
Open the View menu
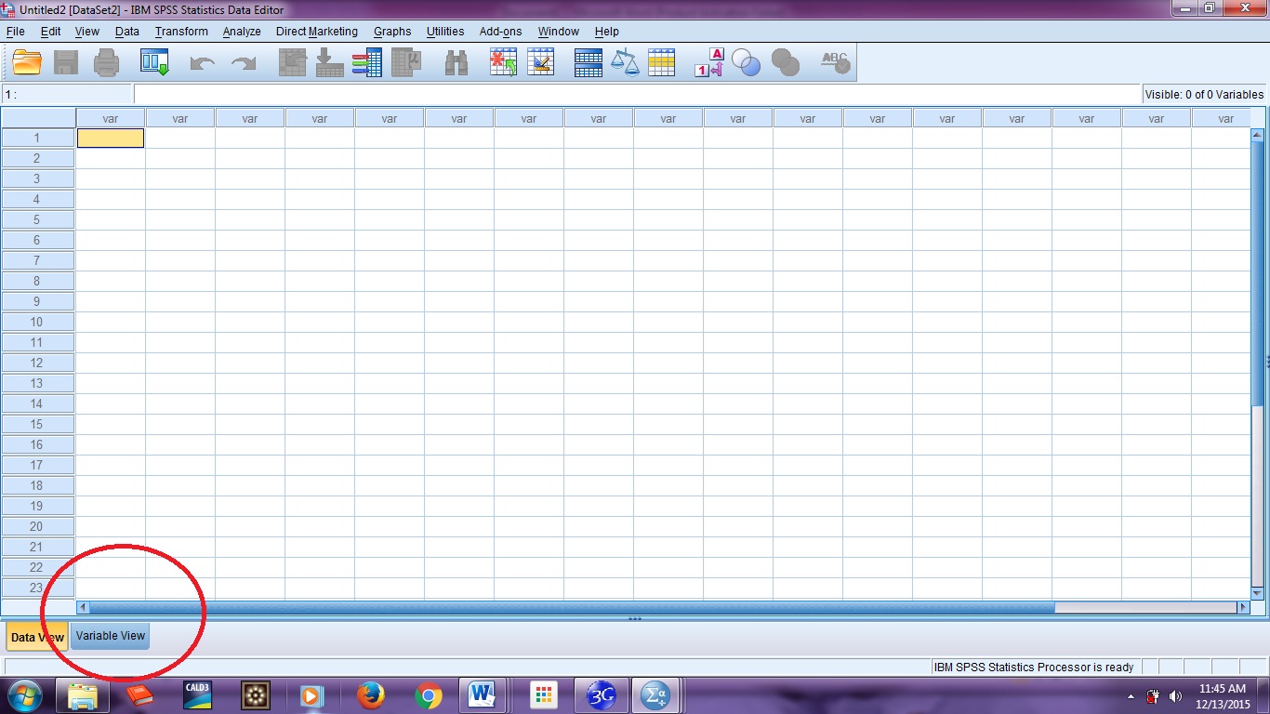coord(86,32)
